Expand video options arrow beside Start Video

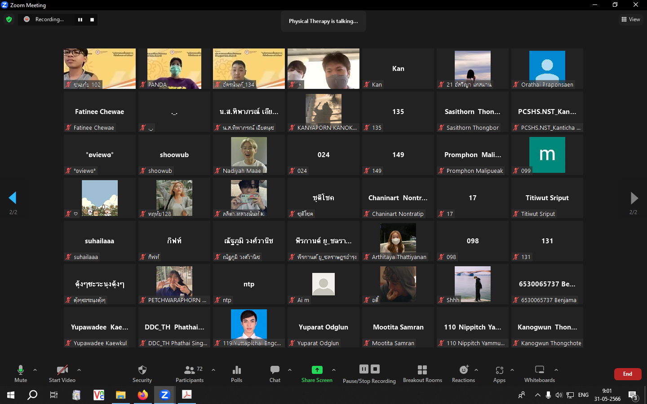[79, 370]
